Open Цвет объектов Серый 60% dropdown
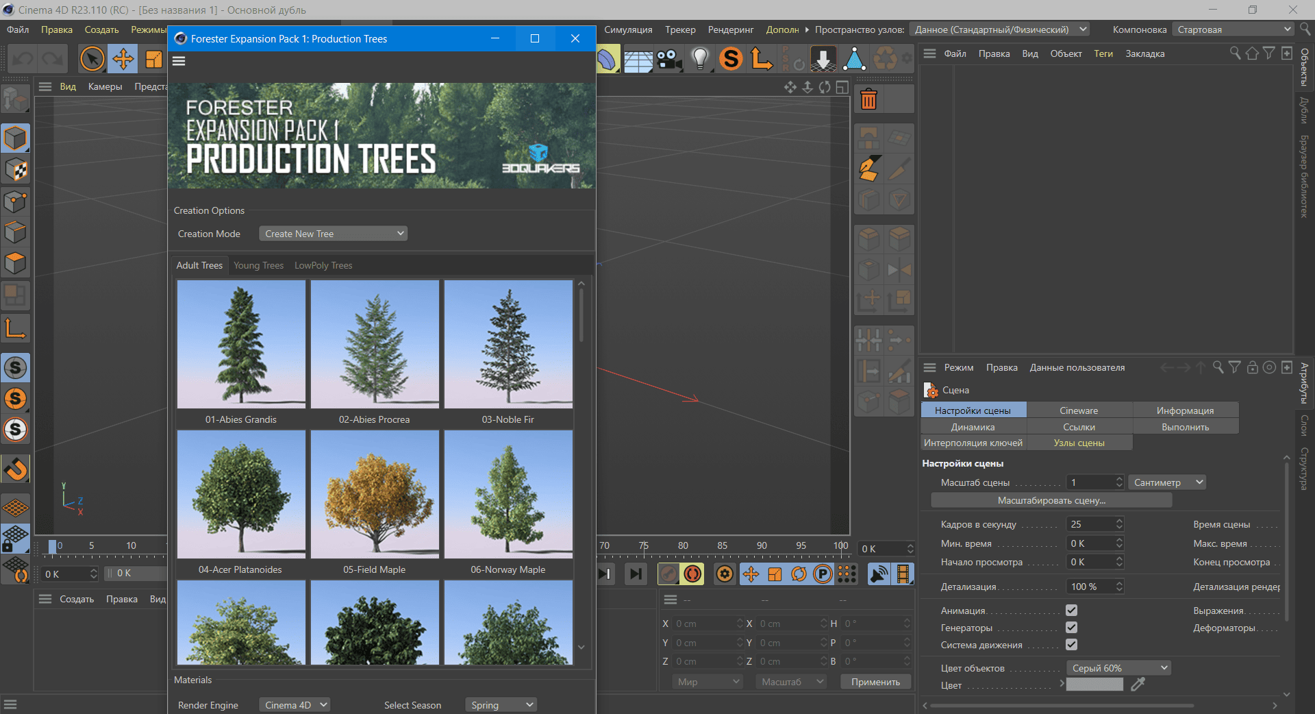 click(1118, 668)
